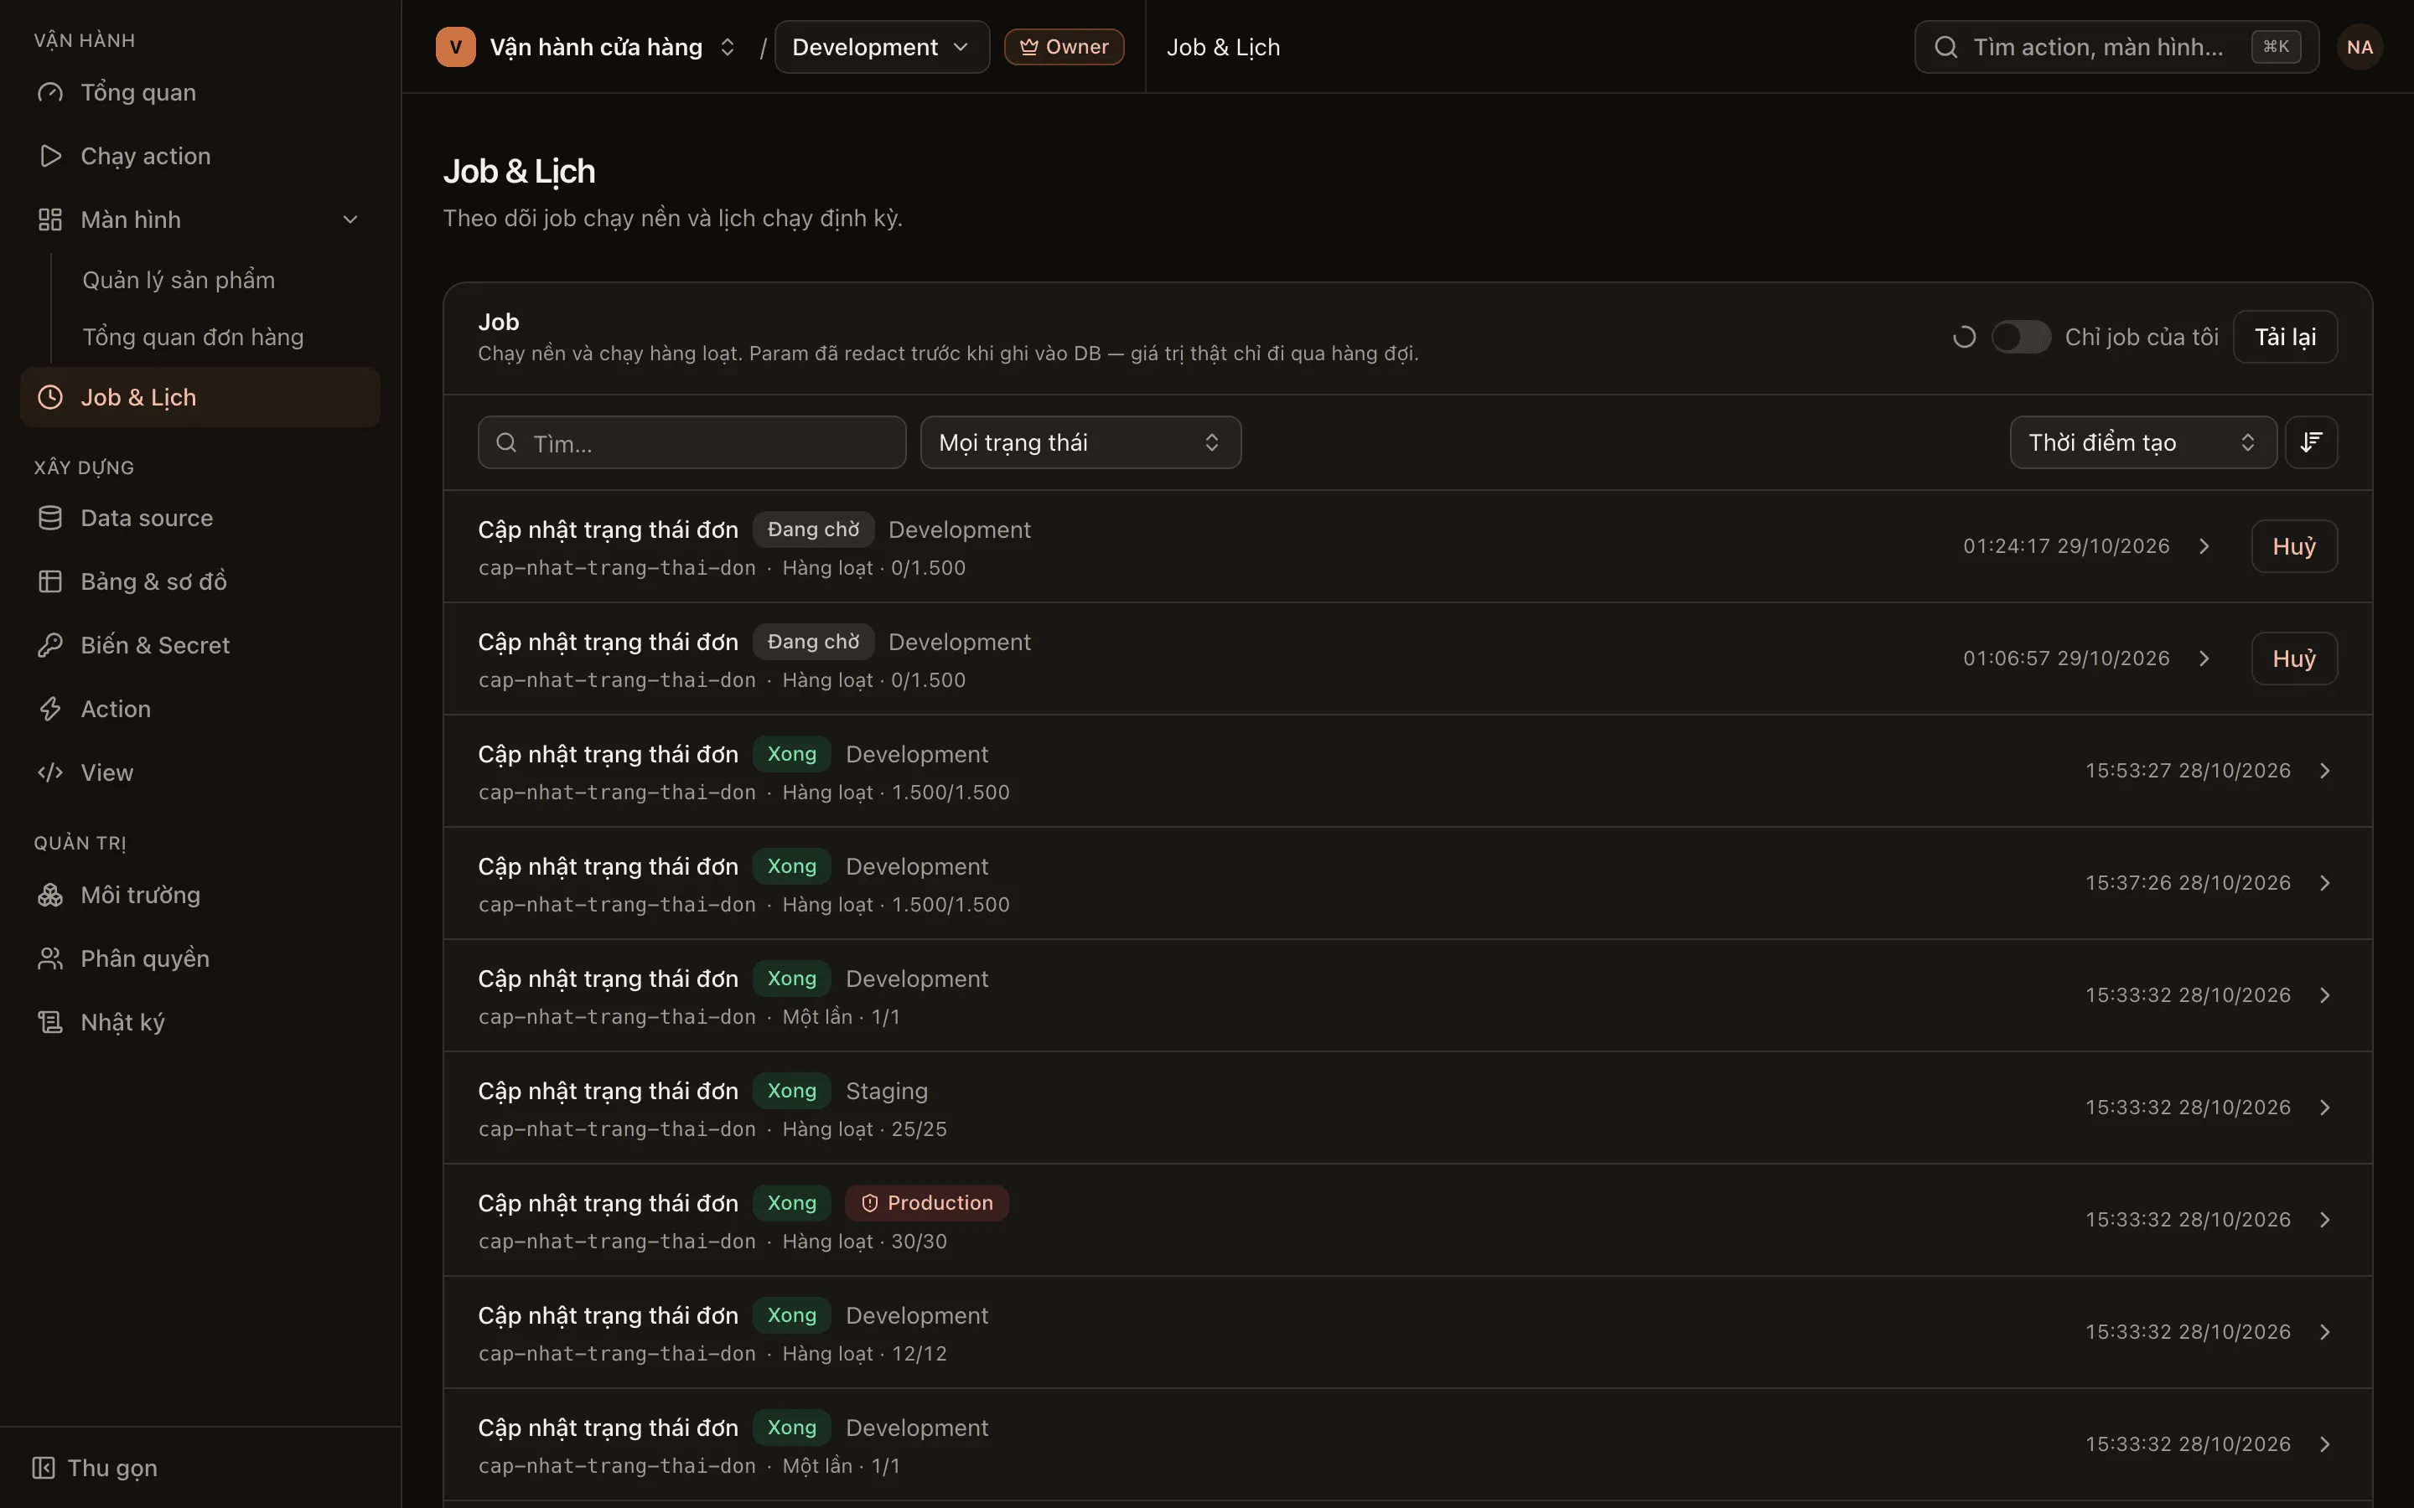Click the Data source database icon
2414x1508 pixels.
(50, 518)
